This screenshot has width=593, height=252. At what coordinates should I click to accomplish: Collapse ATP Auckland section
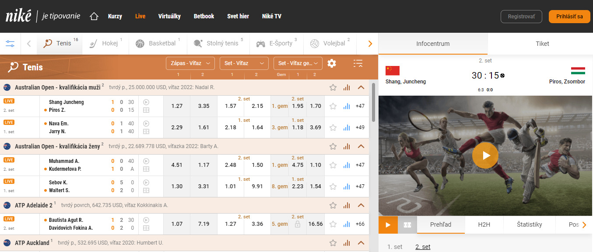361,243
